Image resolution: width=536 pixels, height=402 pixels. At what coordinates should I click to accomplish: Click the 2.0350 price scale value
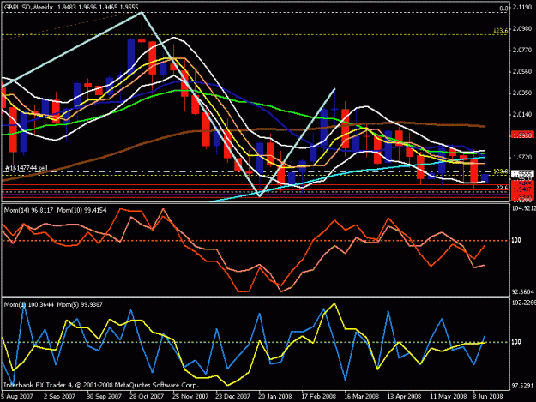click(x=522, y=93)
